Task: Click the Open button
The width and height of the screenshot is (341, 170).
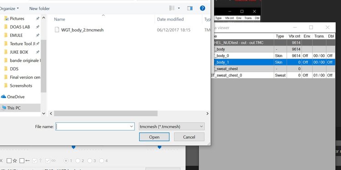Action: (154, 137)
